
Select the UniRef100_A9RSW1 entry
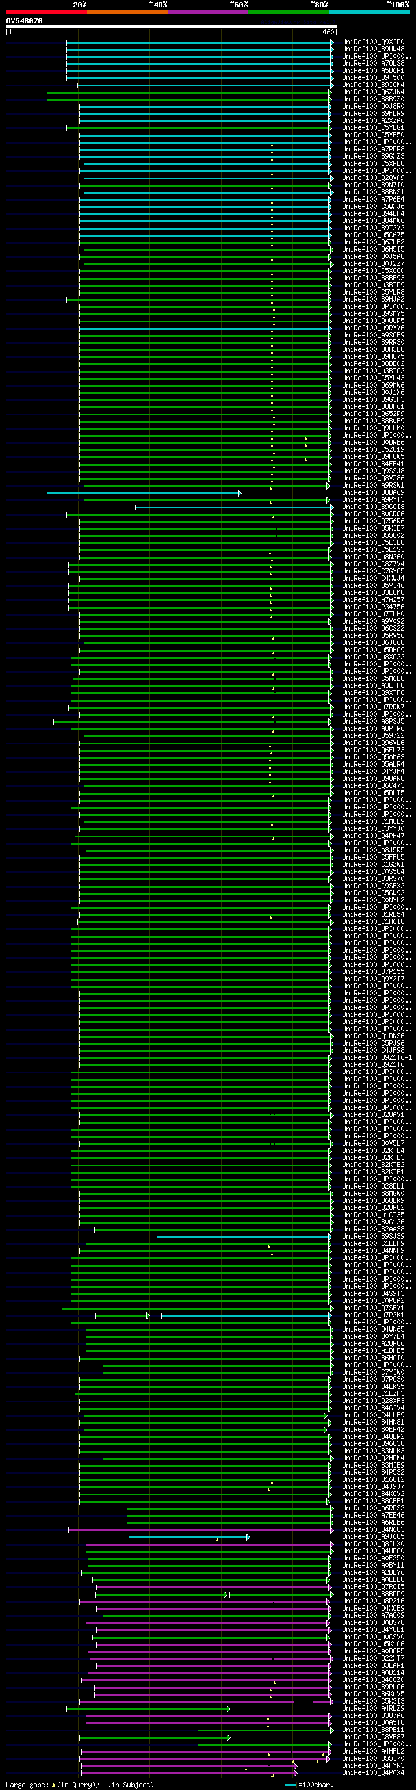click(373, 486)
